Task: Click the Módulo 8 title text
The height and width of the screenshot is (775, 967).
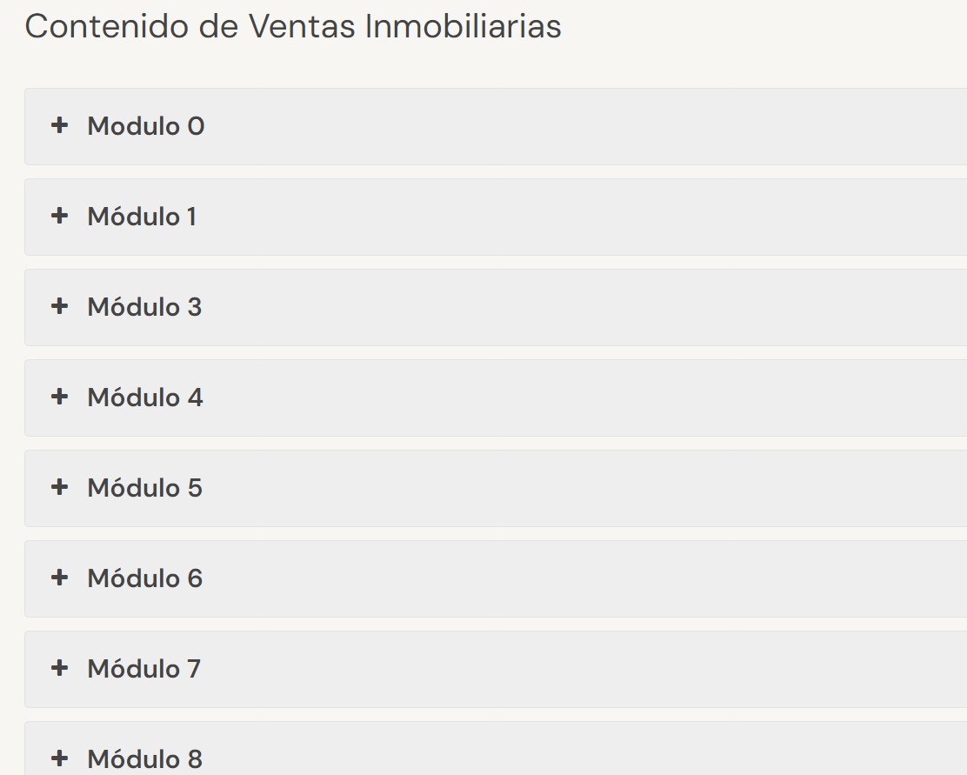Action: tap(144, 759)
